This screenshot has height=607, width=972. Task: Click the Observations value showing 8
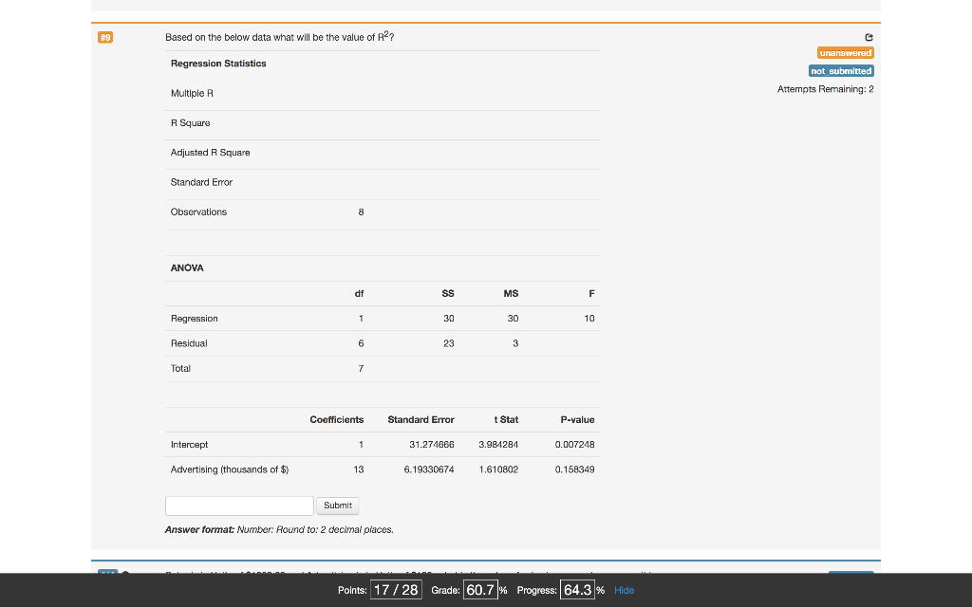tap(361, 212)
